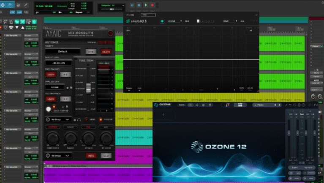Click the SAVE preset button in Mix Monolith
This screenshot has width=324, height=183.
(x=91, y=52)
